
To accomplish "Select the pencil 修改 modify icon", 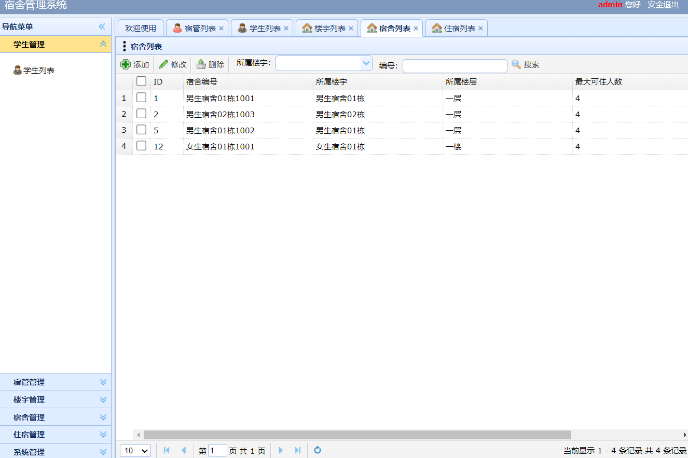I will [x=164, y=64].
